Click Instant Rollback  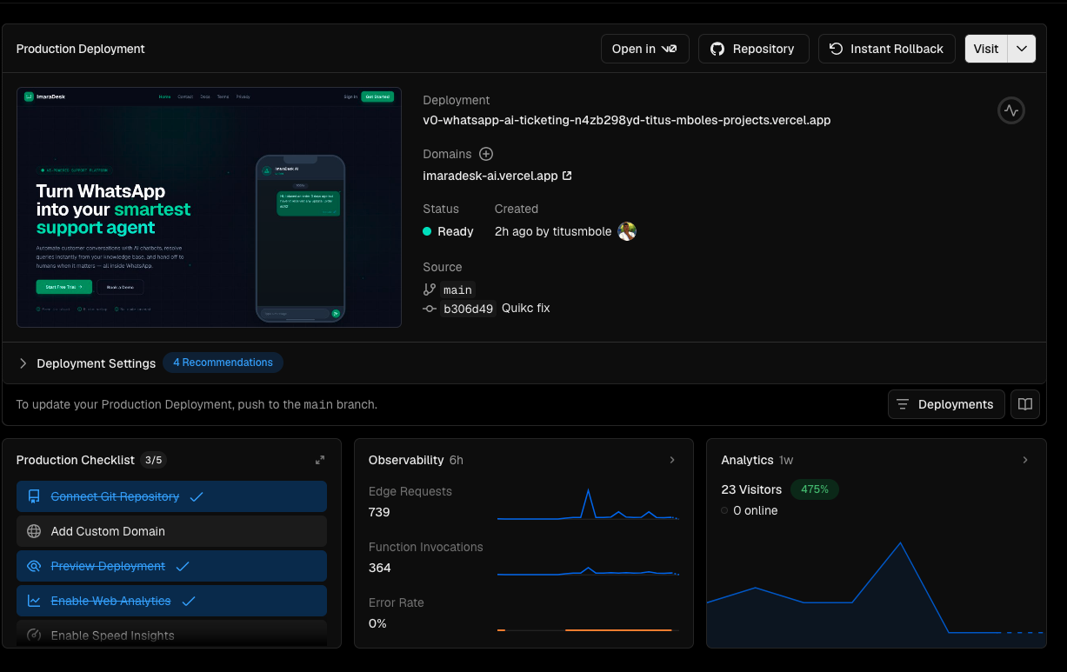886,49
